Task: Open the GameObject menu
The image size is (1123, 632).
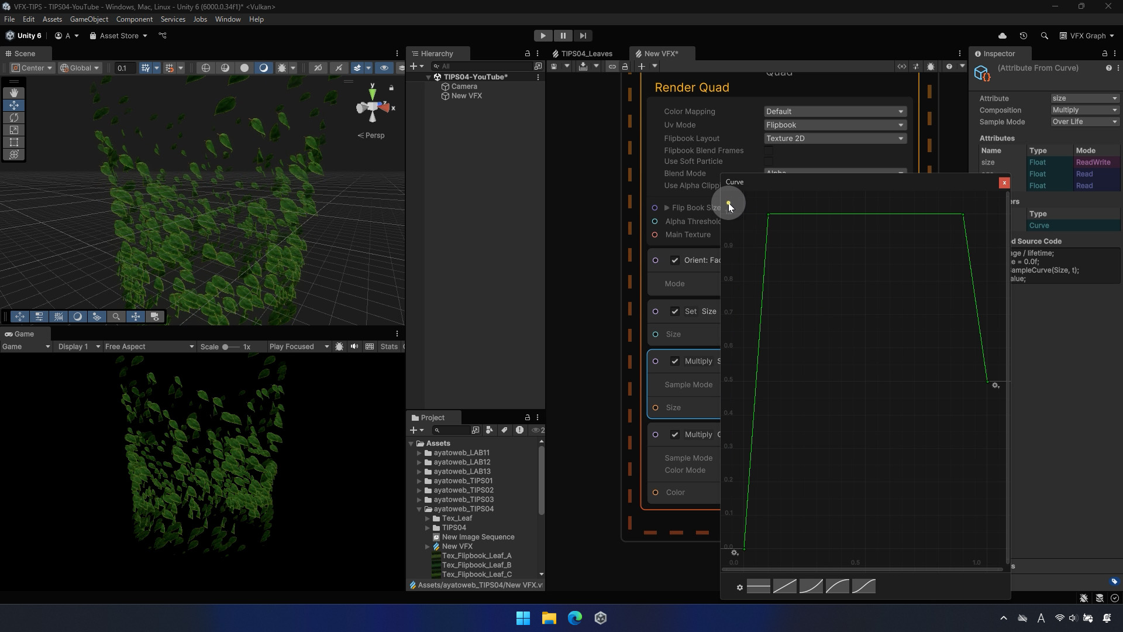Action: (x=89, y=19)
